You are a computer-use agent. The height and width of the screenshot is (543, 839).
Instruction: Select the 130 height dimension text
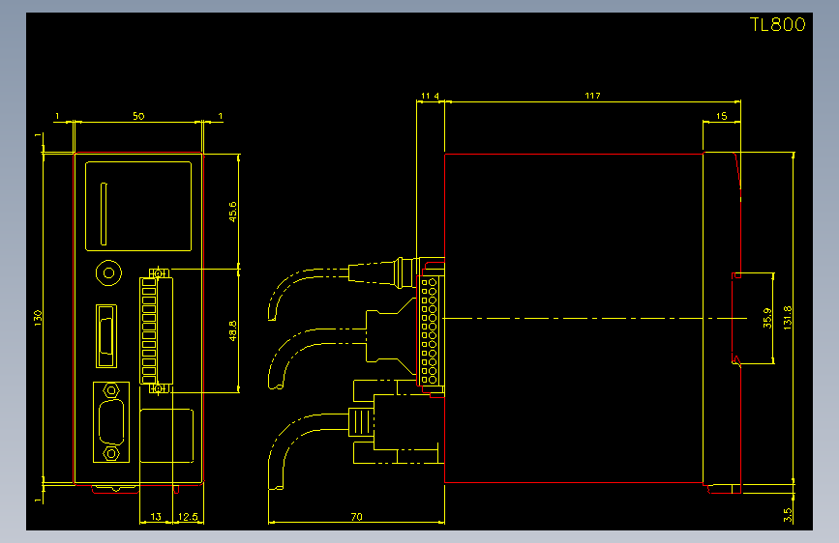(38, 318)
